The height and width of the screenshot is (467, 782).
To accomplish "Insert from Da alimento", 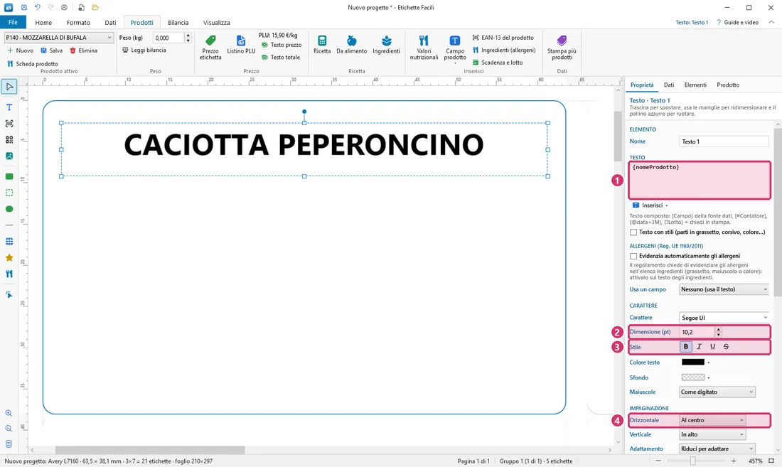I will point(352,44).
